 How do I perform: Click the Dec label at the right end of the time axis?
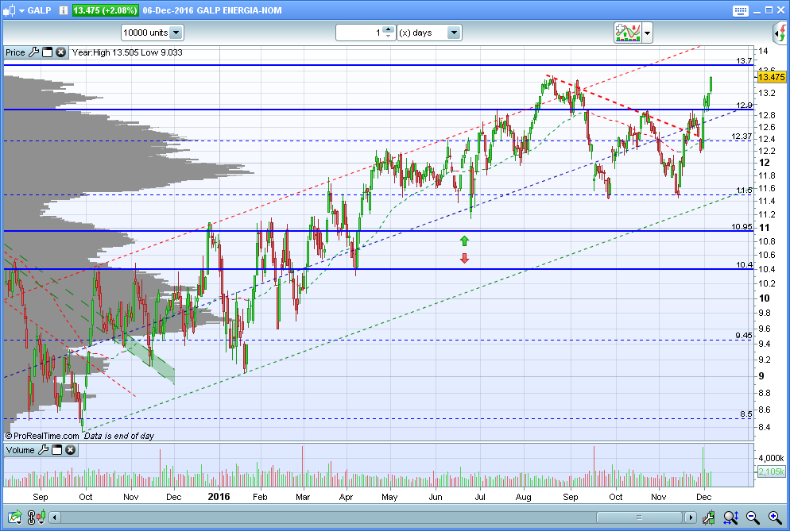[703, 498]
